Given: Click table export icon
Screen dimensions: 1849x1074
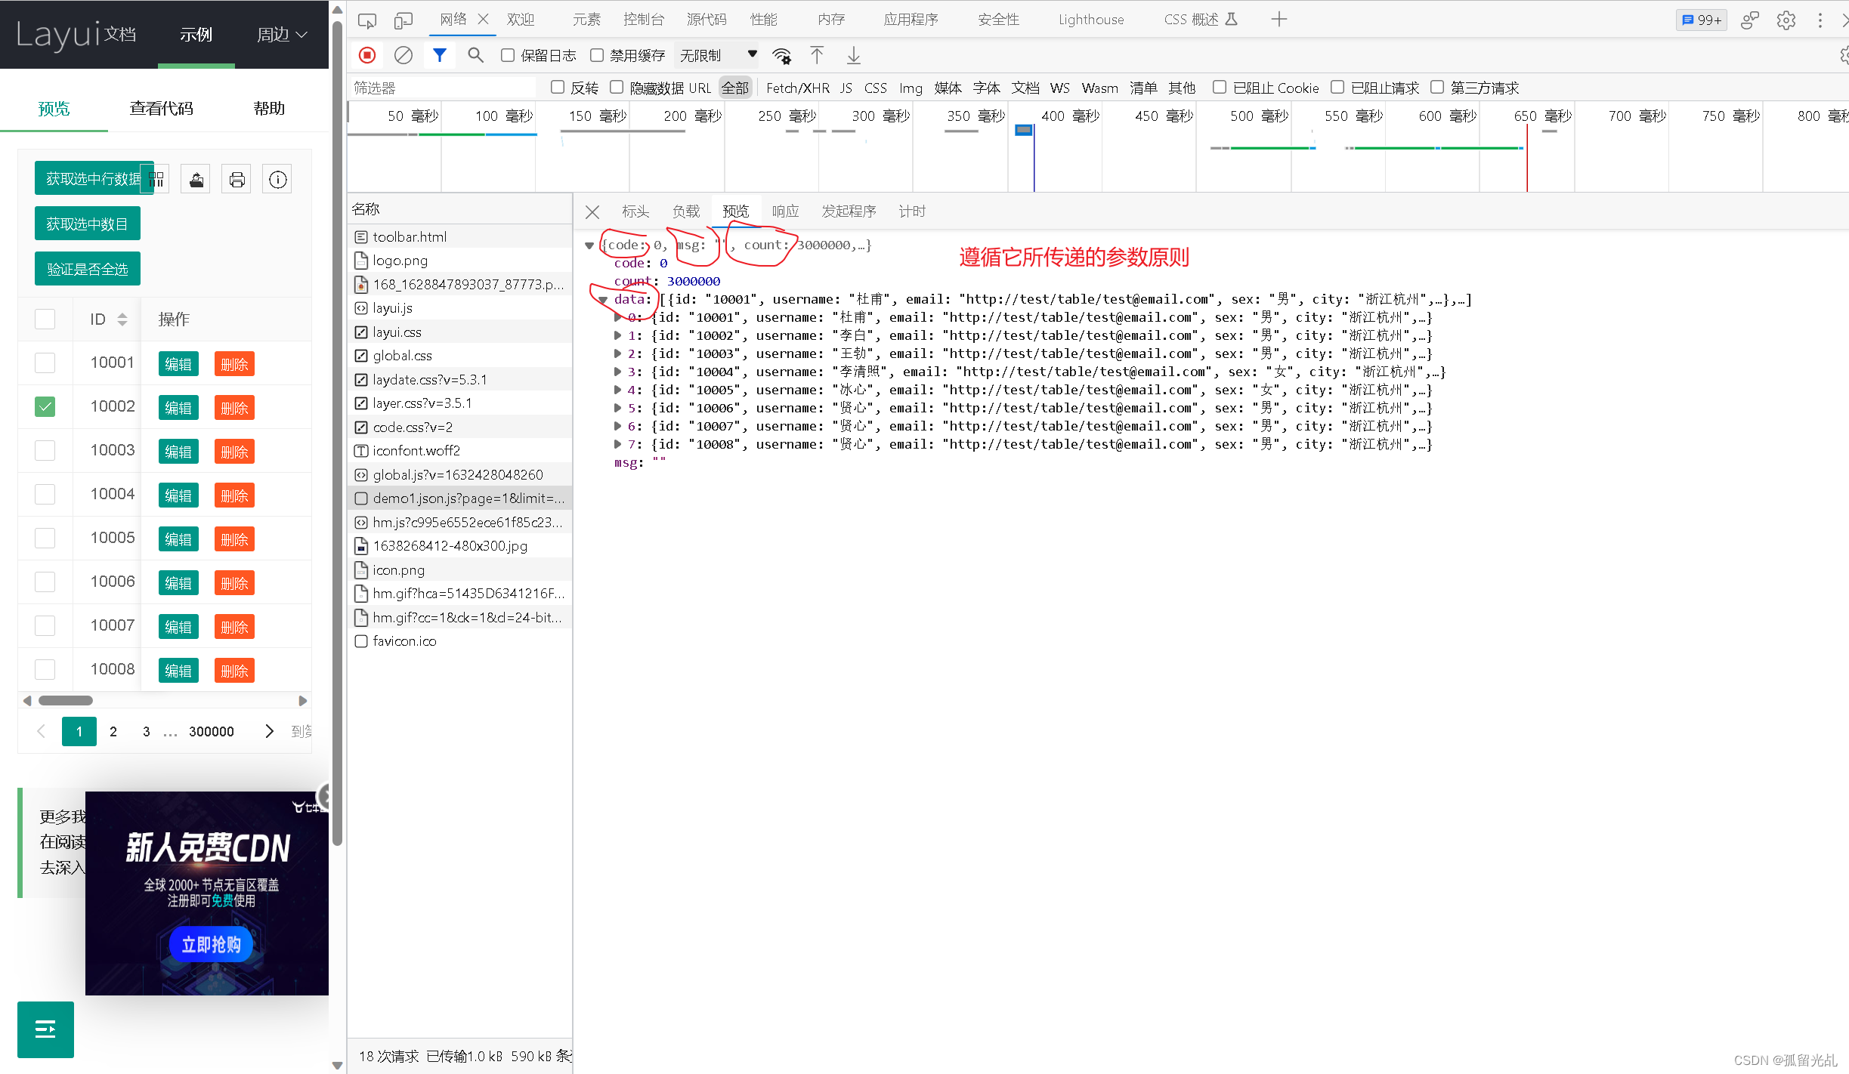Looking at the screenshot, I should coord(196,180).
